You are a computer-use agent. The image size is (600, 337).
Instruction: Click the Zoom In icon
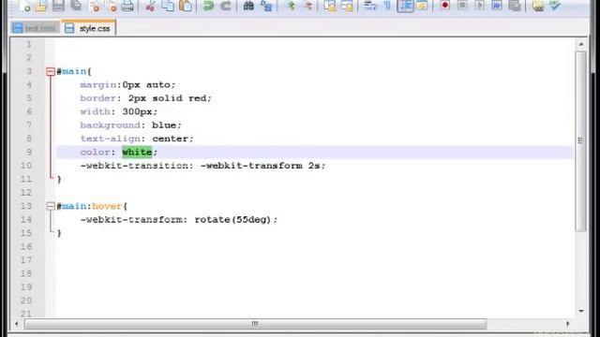pos(291,6)
